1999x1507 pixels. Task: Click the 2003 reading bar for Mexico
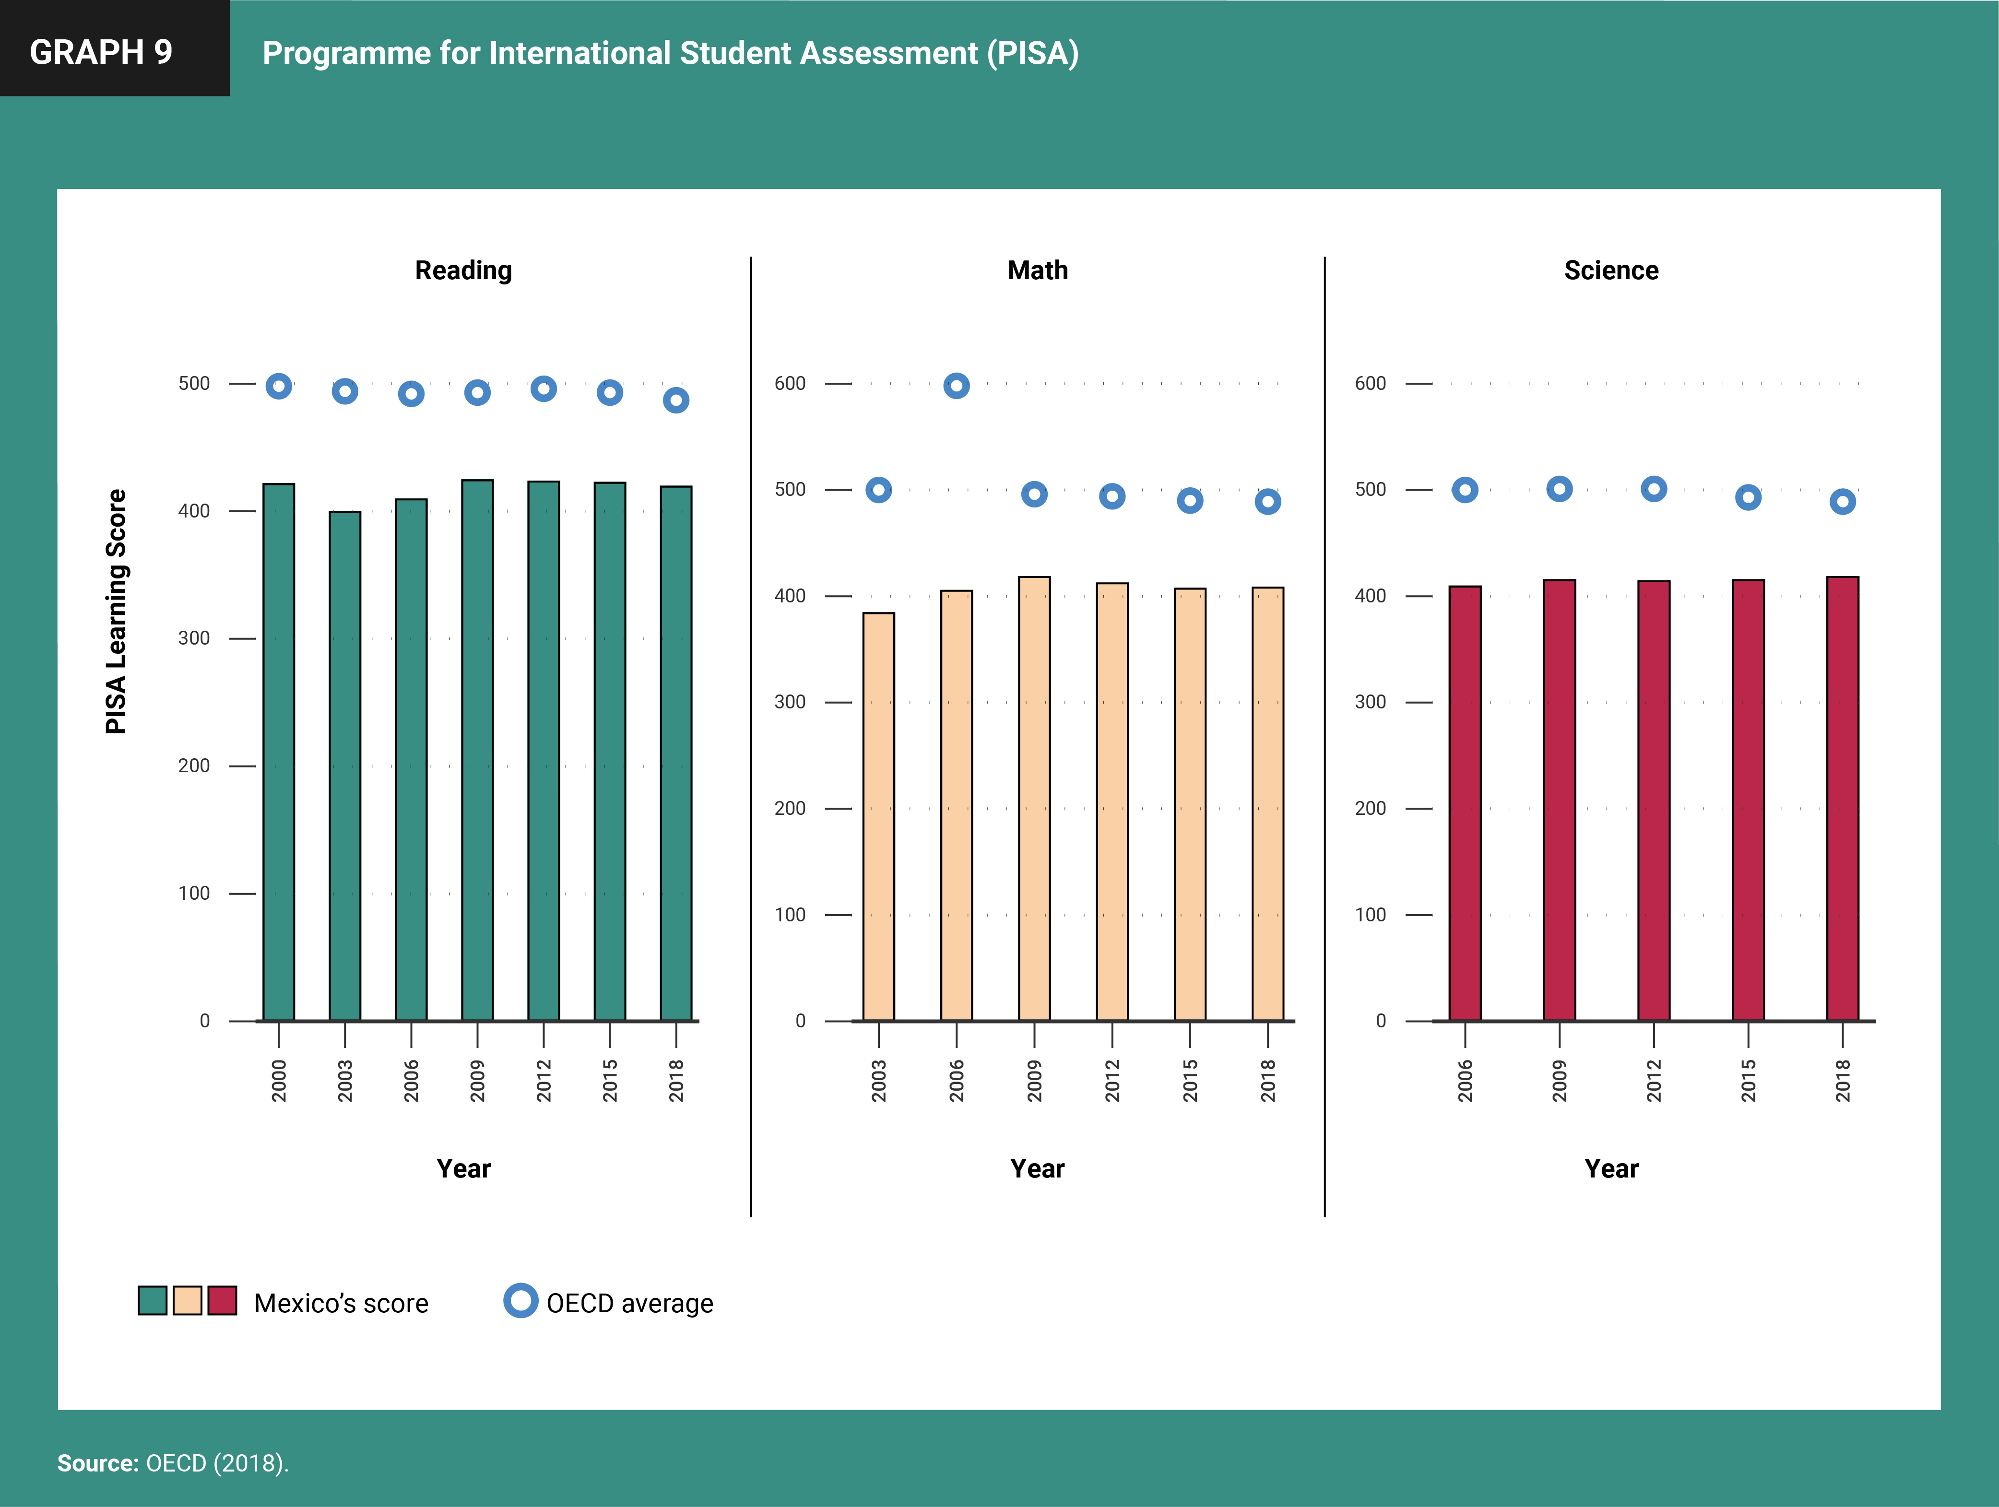click(344, 766)
